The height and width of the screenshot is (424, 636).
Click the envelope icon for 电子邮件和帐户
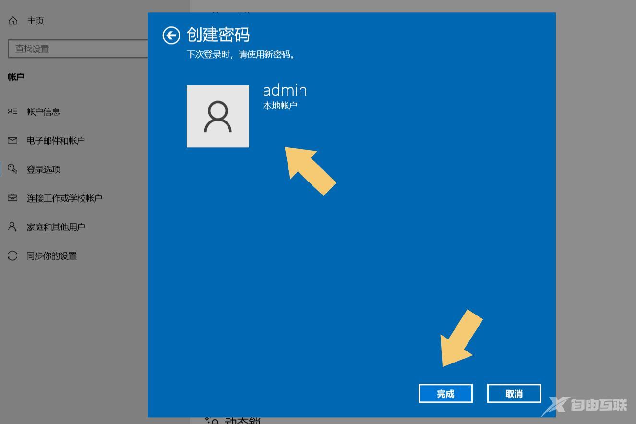(x=12, y=140)
